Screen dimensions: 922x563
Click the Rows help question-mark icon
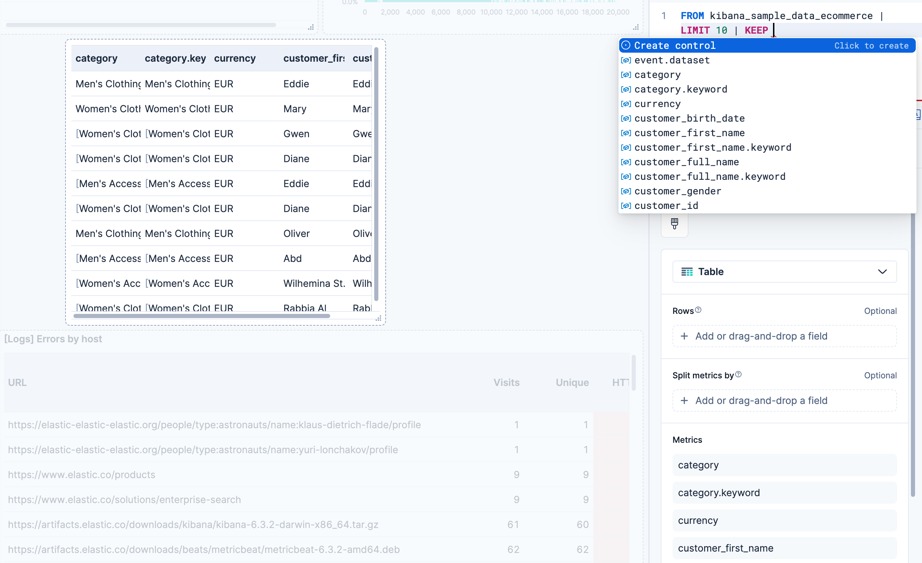point(698,310)
